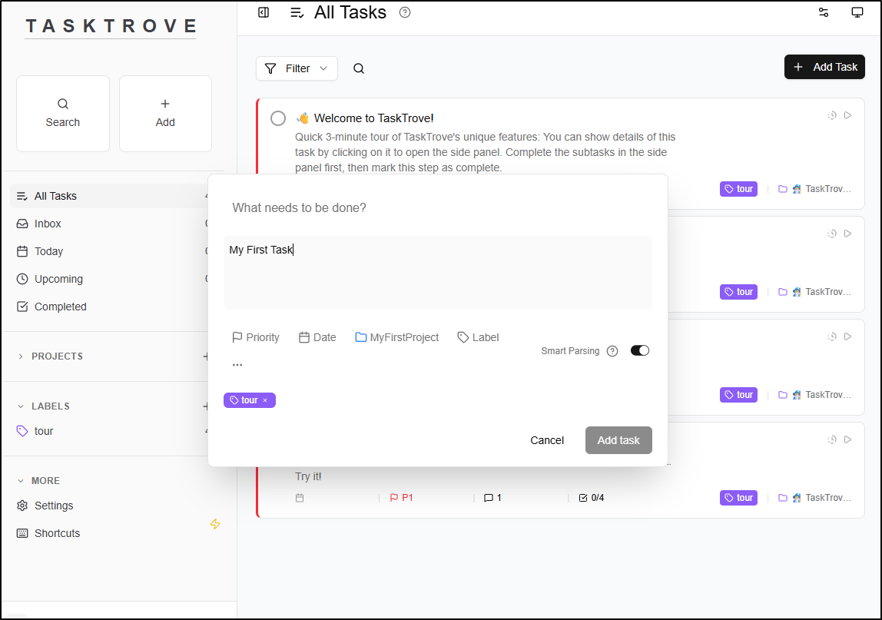
Task: Click play icon on the P1 task
Action: (x=847, y=439)
